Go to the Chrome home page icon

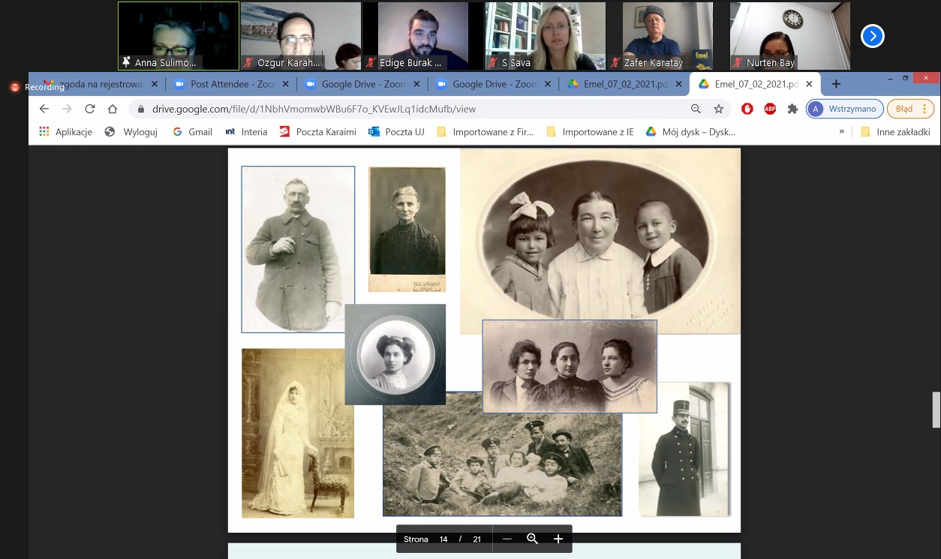(x=113, y=109)
